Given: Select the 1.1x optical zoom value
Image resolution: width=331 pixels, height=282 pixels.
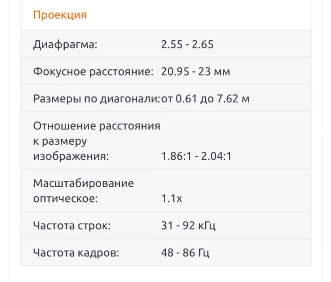Looking at the screenshot, I should [x=172, y=199].
